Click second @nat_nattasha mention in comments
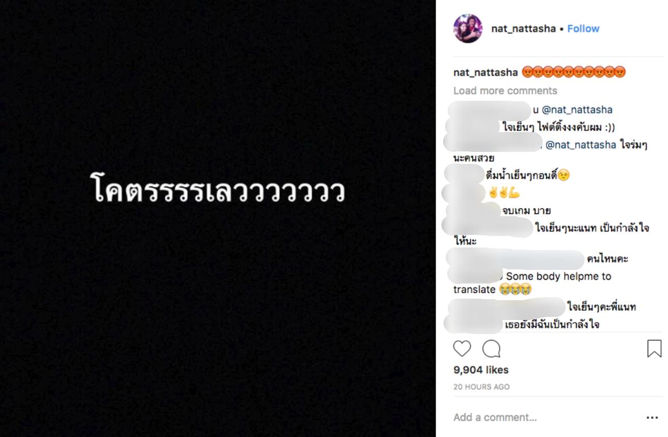 [x=581, y=145]
